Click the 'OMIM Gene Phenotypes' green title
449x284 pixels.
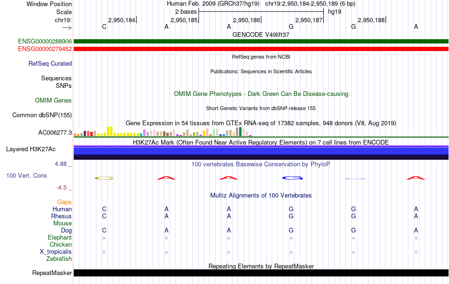(261, 94)
